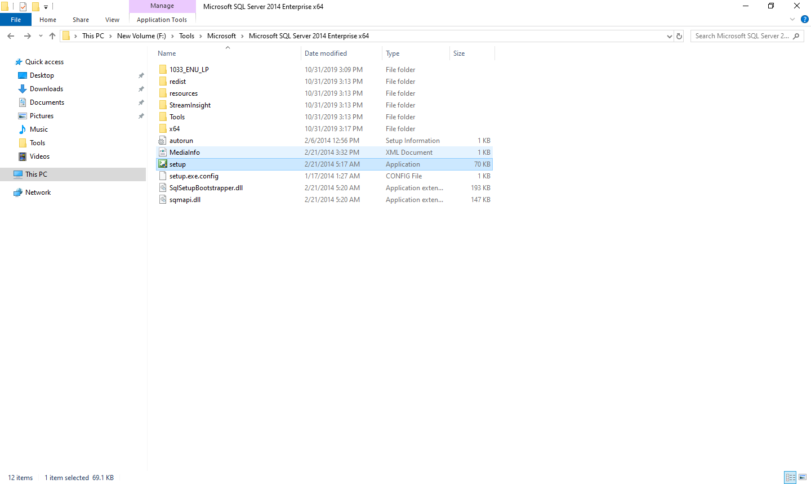Expand chevron after Tools breadcrumb
Viewport: 811px width, 484px height.
pos(200,36)
